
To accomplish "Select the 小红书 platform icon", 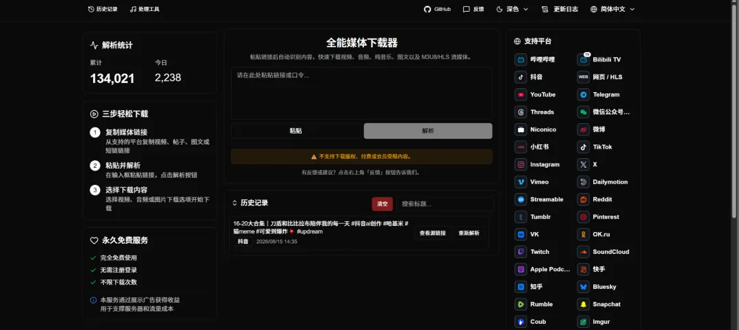I will pyautogui.click(x=521, y=147).
